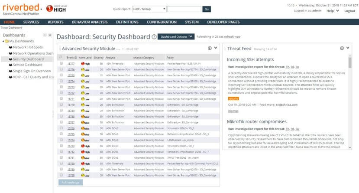Check the box for event 15762
Viewport: 359px width, 193px height.
[61, 151]
